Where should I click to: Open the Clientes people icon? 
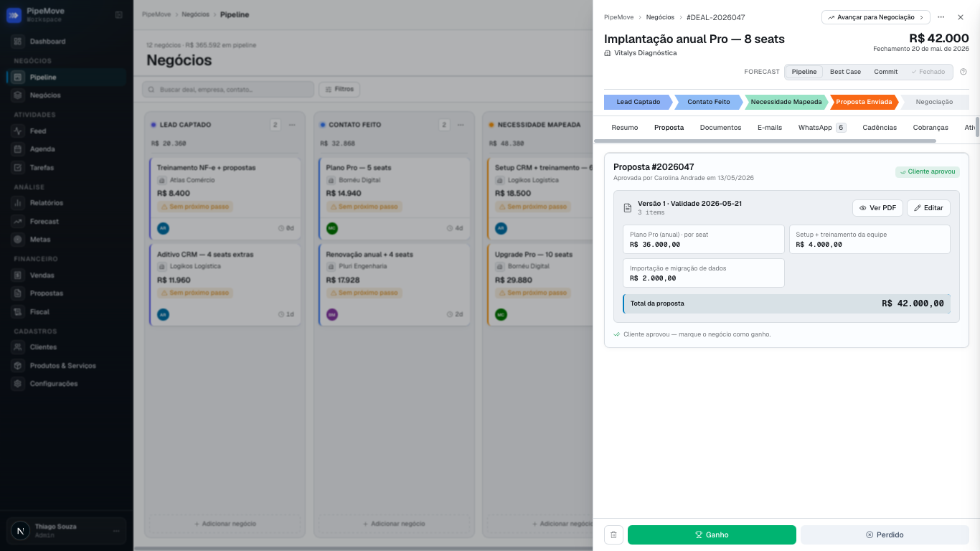(x=18, y=347)
